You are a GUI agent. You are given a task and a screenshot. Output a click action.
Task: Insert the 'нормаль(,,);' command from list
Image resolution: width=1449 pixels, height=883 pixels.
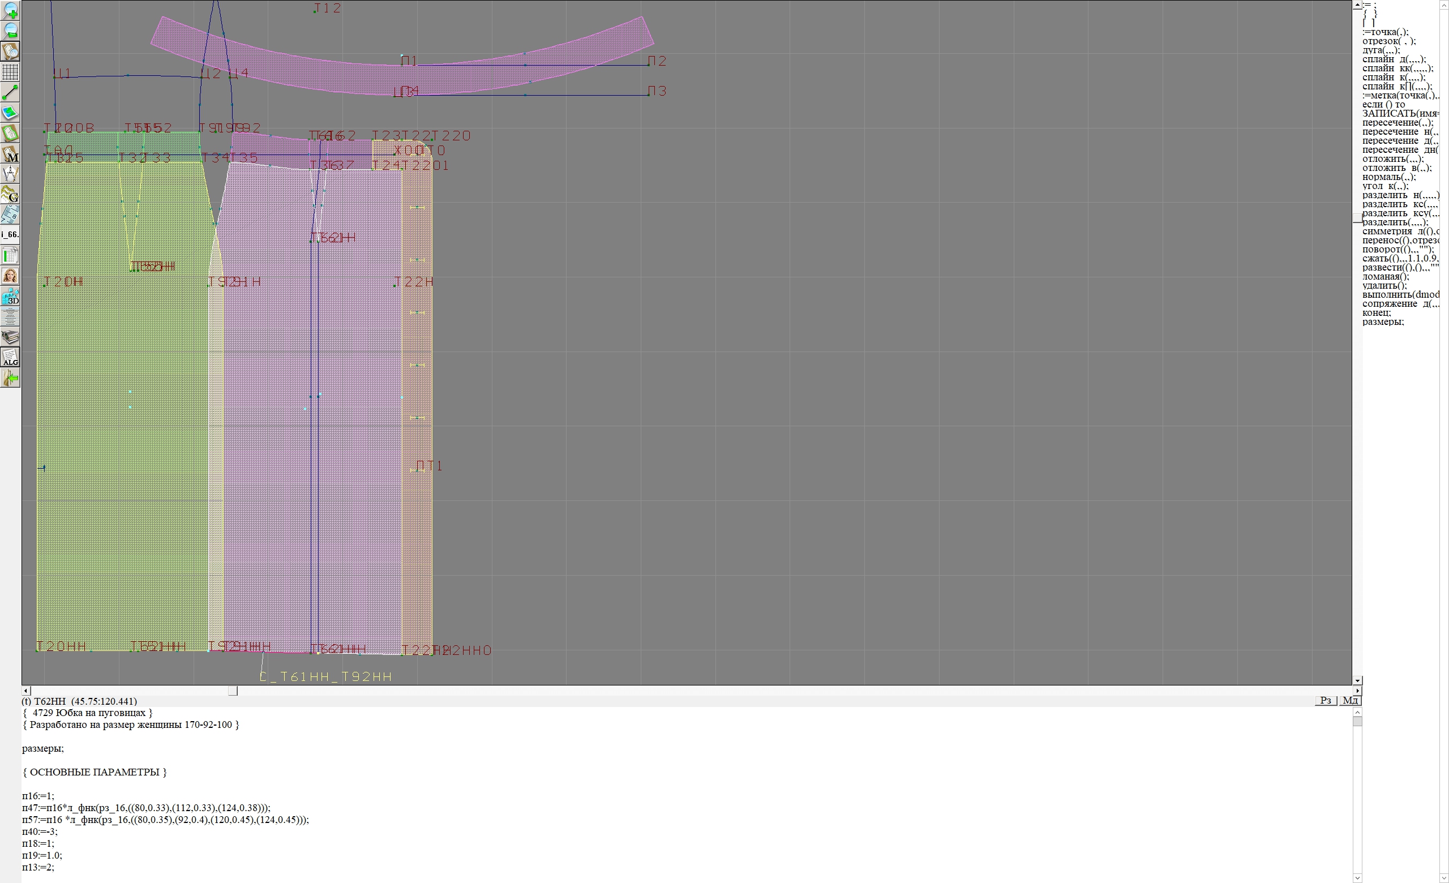pos(1388,177)
